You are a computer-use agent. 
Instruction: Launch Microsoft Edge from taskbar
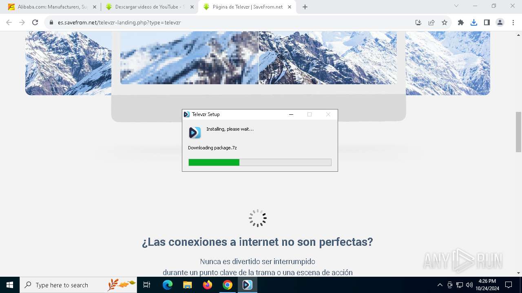pyautogui.click(x=168, y=285)
